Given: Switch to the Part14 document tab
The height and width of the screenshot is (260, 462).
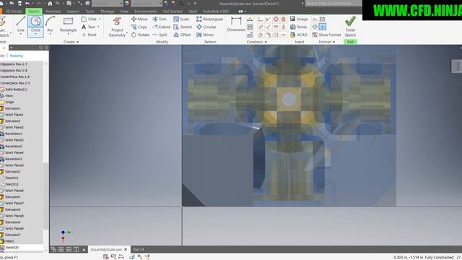Looking at the screenshot, I should coord(138,249).
